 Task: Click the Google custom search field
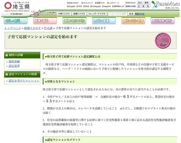tap(117, 14)
